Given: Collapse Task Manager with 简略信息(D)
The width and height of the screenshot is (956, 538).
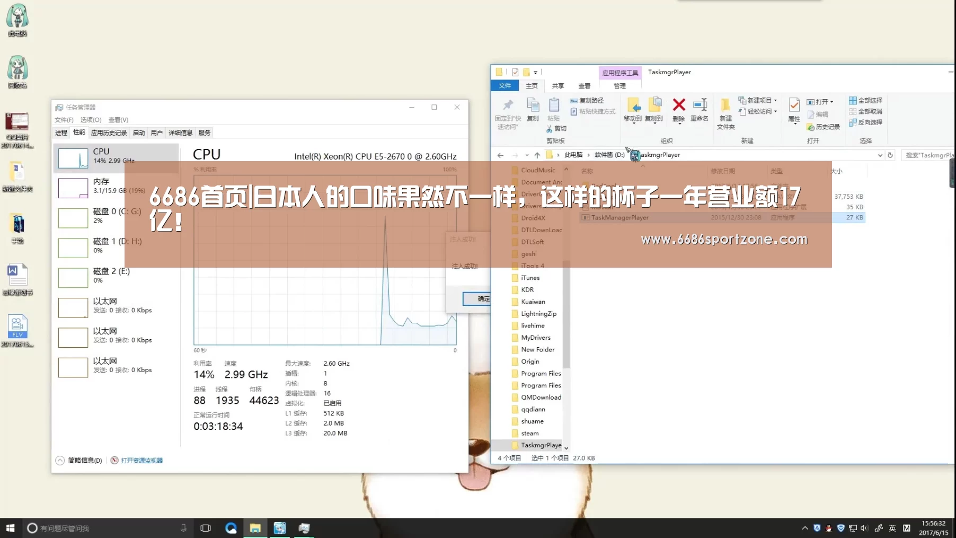Looking at the screenshot, I should 79,461.
